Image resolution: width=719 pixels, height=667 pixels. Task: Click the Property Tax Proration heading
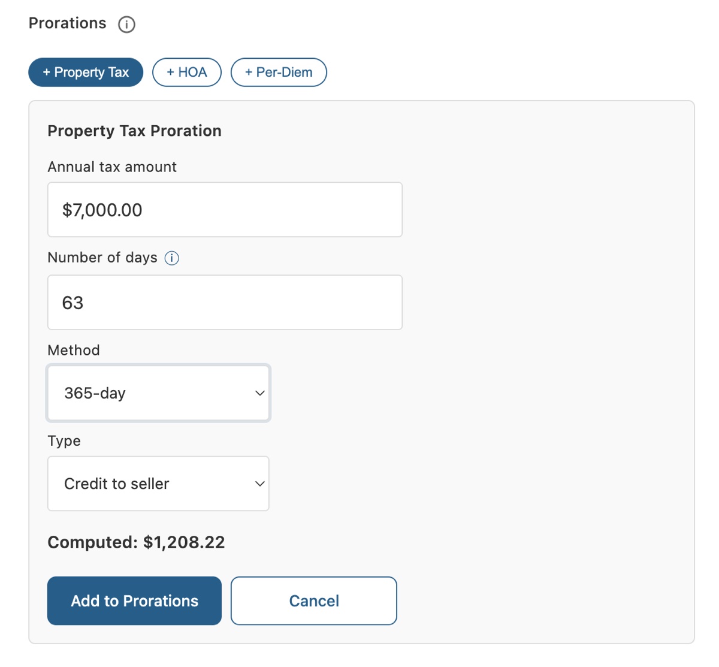click(x=134, y=131)
